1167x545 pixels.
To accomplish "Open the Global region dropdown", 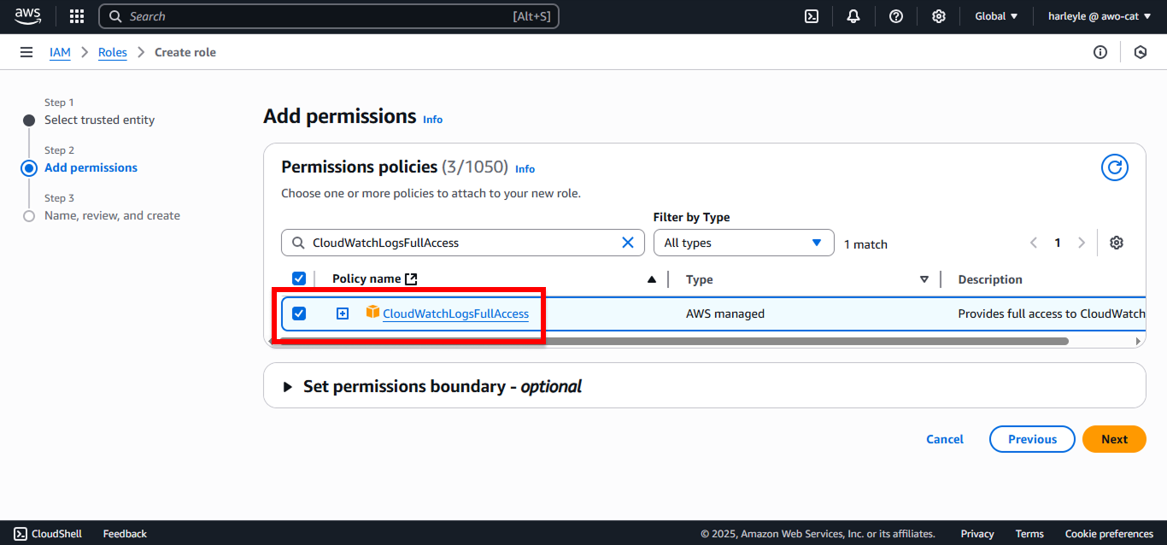I will point(996,16).
